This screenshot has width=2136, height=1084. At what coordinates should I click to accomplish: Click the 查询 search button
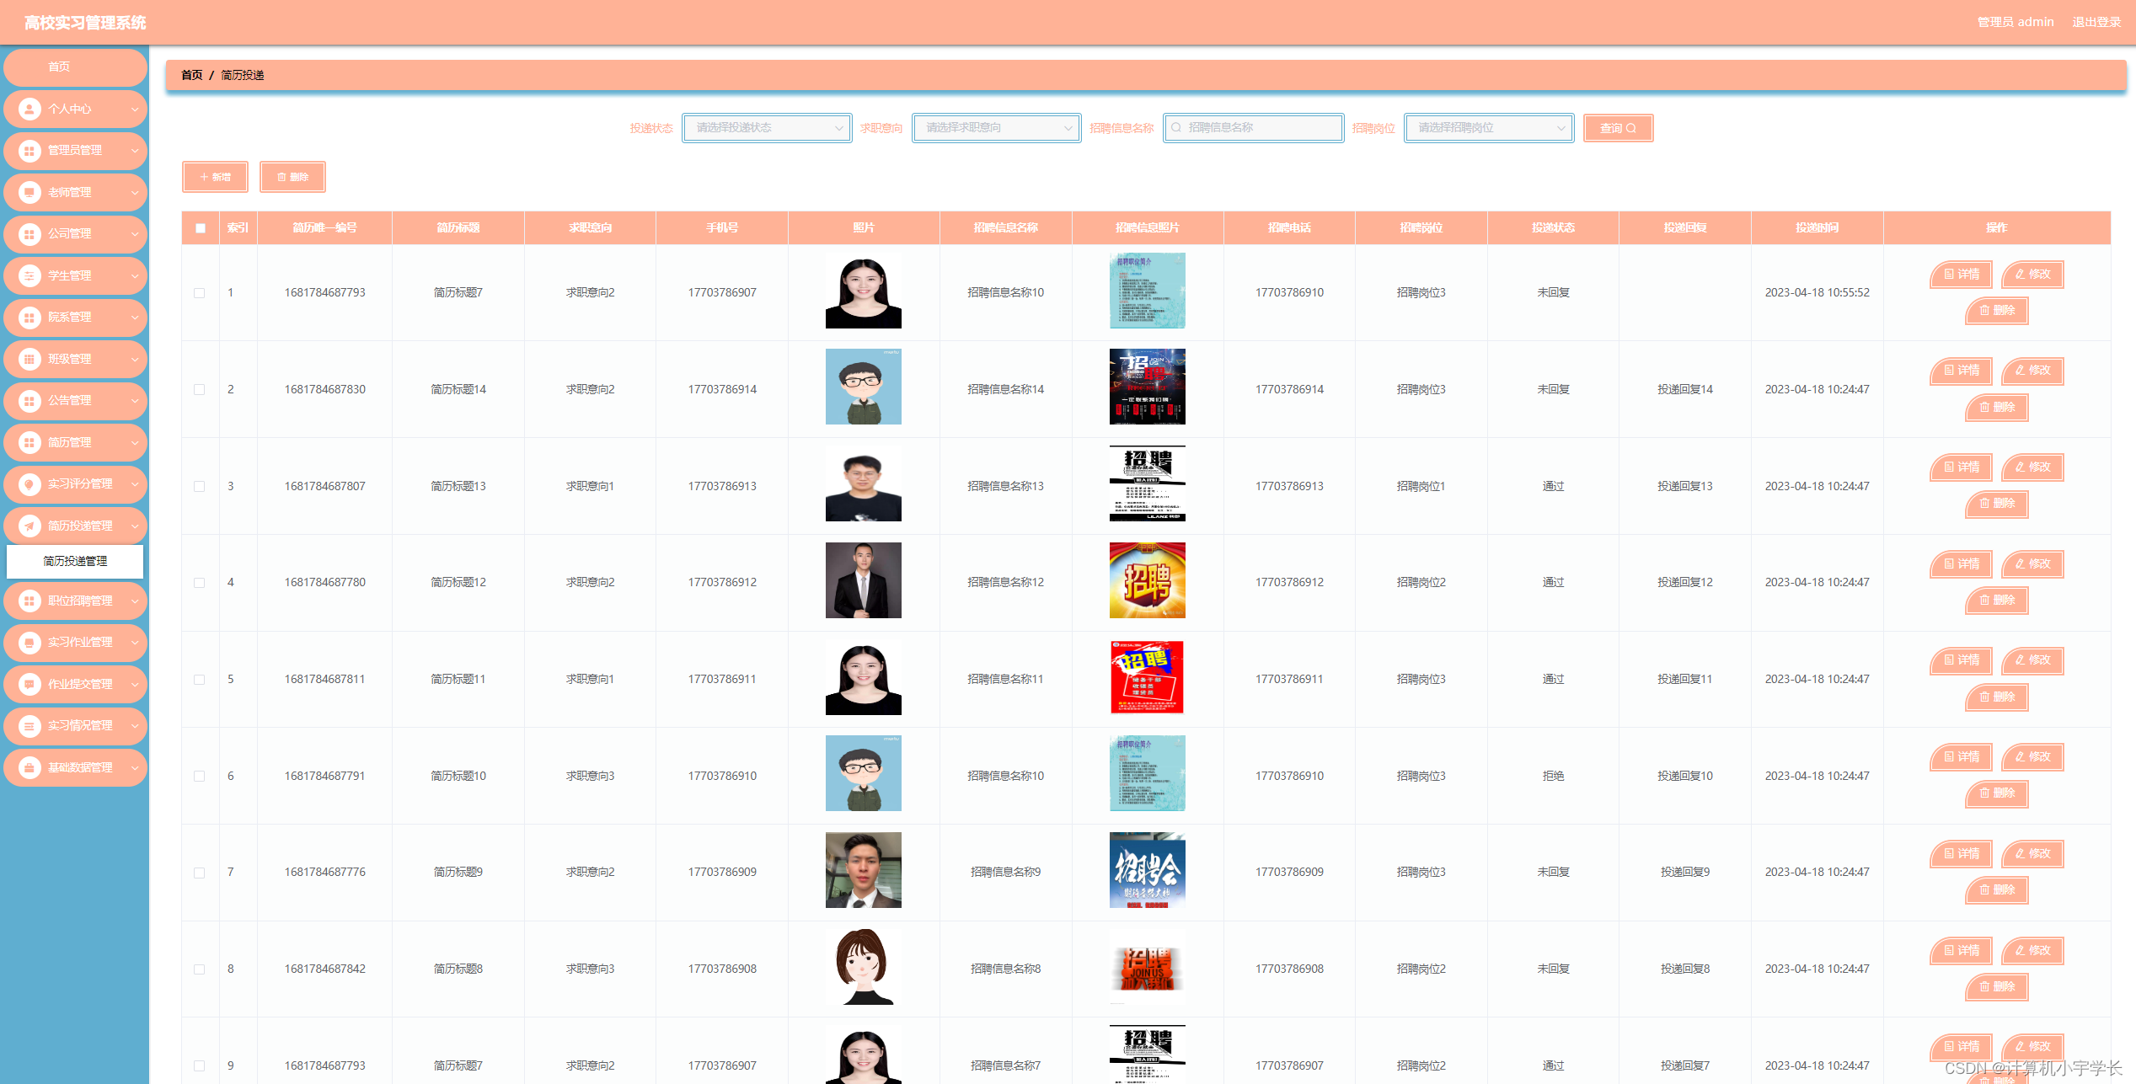pos(1617,128)
